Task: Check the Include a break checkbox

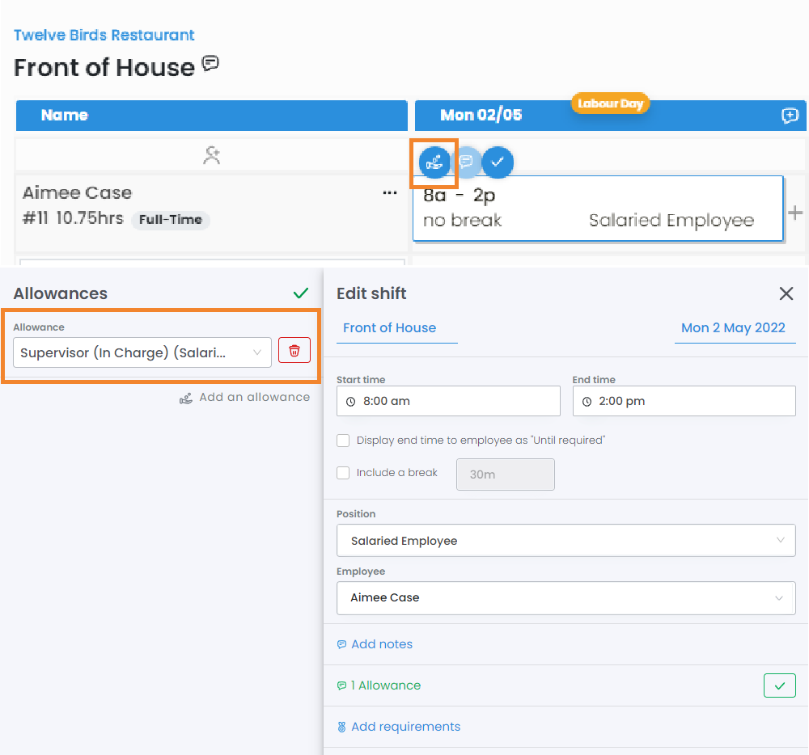Action: tap(343, 473)
